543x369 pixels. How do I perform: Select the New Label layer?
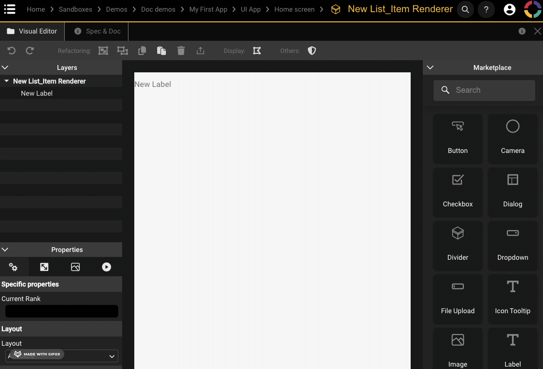point(37,93)
